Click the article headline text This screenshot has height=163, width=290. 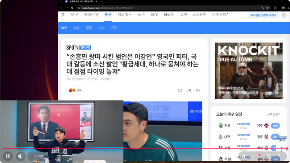132,64
